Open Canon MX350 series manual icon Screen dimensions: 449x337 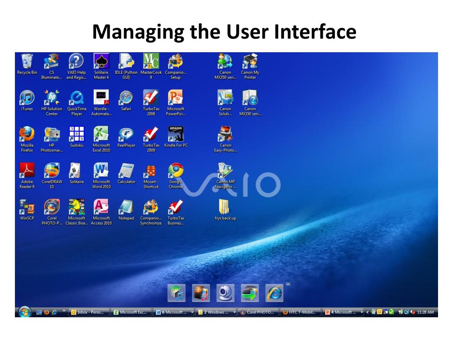click(x=250, y=103)
